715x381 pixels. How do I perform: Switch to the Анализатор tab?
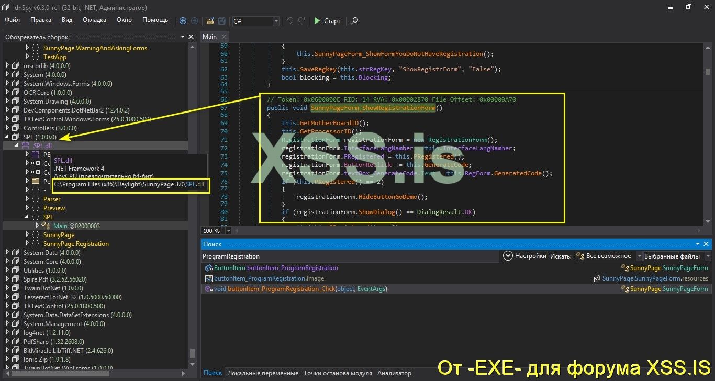pos(394,373)
